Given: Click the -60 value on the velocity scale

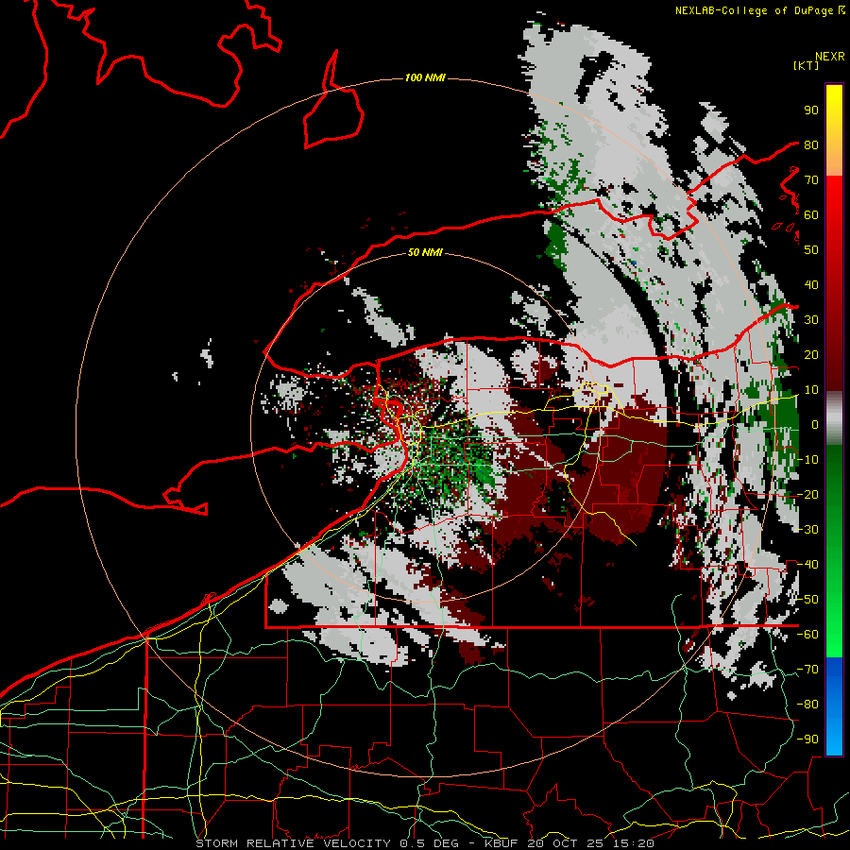Looking at the screenshot, I should pyautogui.click(x=807, y=635).
